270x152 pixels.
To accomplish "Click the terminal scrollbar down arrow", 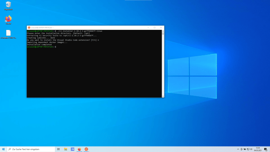I will [163, 96].
